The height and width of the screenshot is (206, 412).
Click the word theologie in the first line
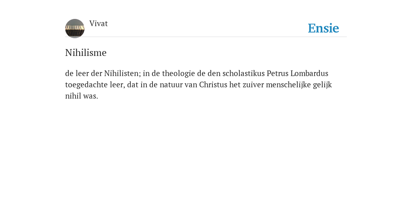[x=178, y=74]
